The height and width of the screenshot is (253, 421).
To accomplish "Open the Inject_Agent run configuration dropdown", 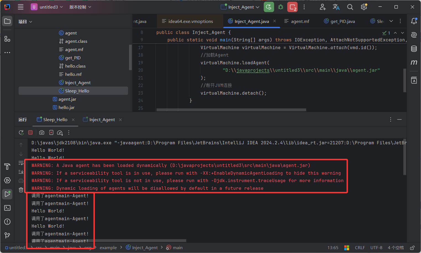I will (x=240, y=7).
